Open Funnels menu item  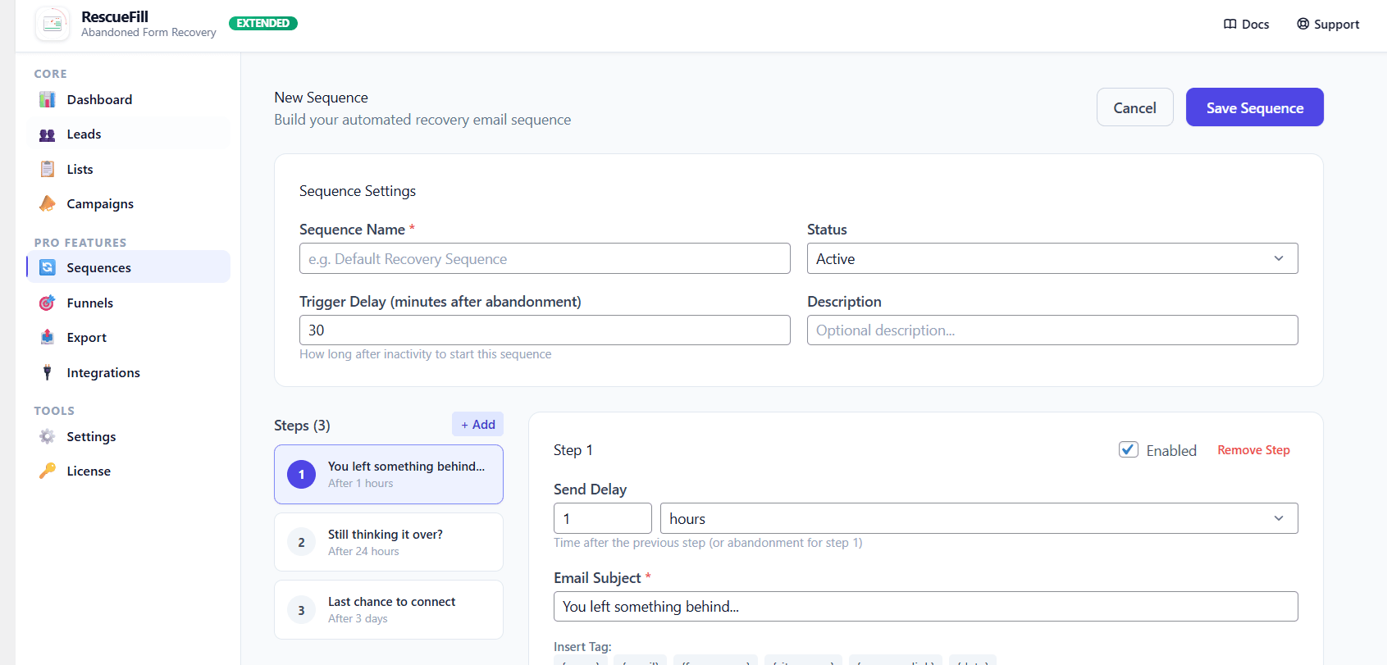pos(129,303)
